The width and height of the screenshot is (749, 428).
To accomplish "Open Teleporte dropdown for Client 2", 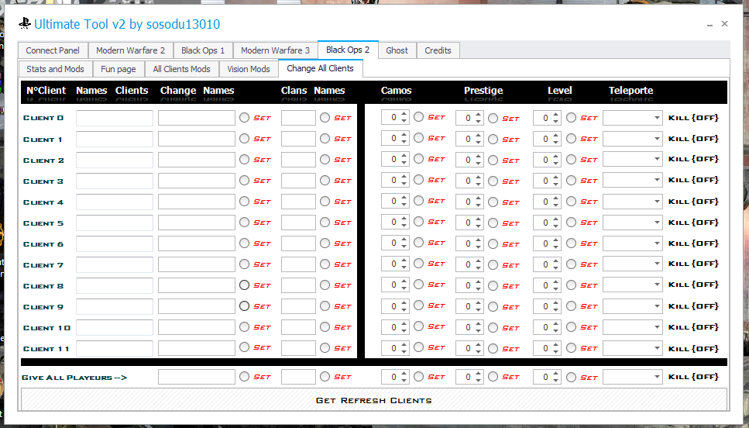I will click(633, 159).
